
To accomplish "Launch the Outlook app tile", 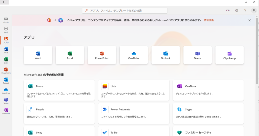I will [166, 55].
